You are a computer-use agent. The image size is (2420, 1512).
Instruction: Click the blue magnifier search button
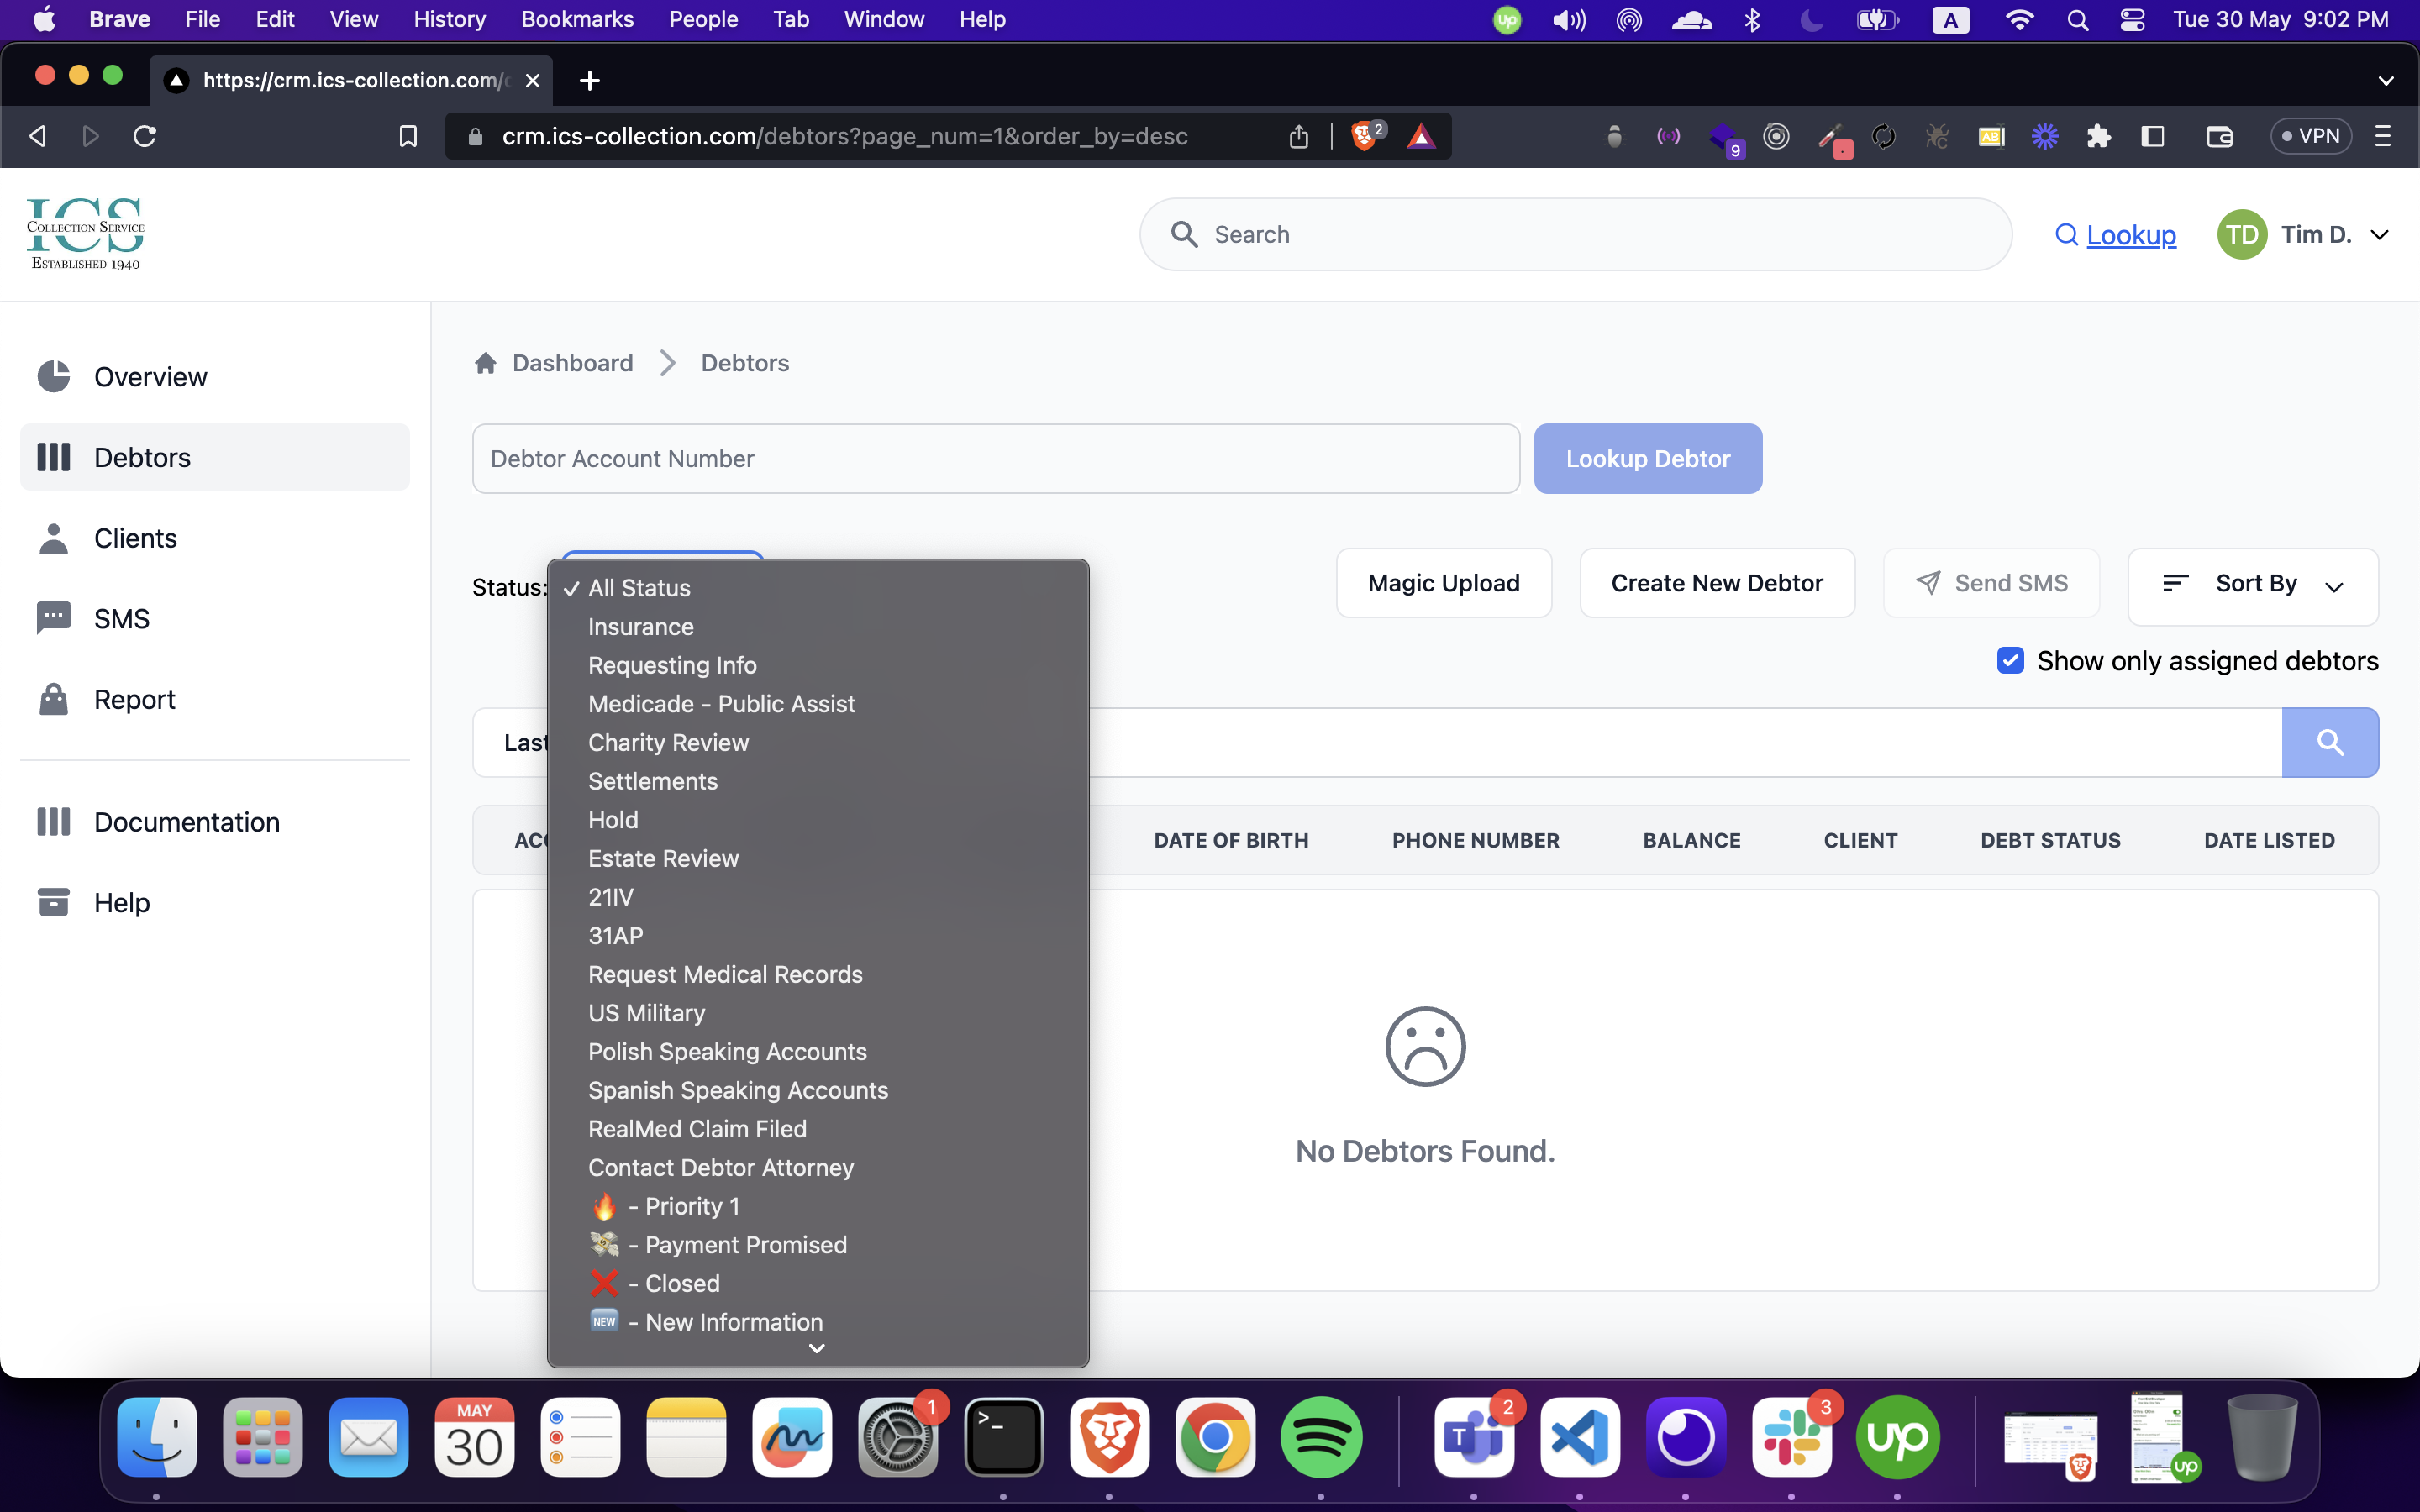coord(2329,742)
